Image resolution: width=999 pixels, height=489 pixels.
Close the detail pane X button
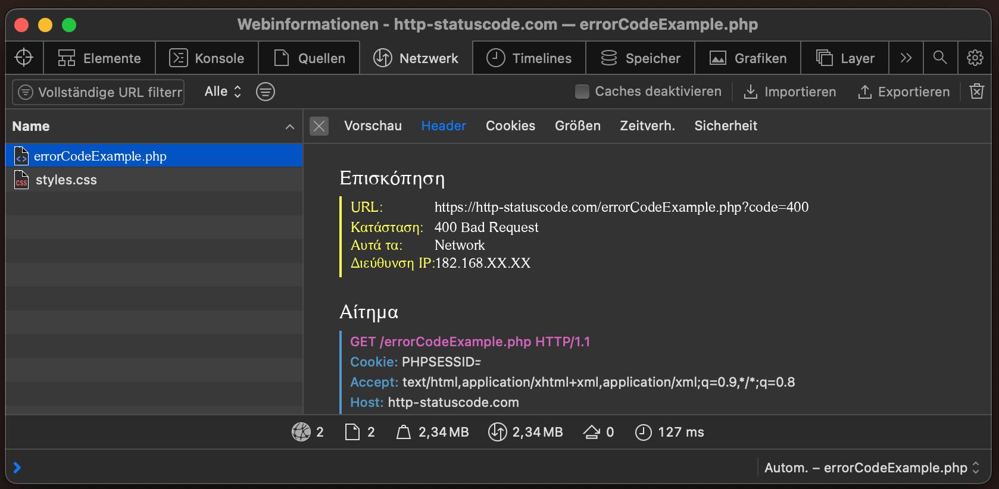pyautogui.click(x=319, y=126)
